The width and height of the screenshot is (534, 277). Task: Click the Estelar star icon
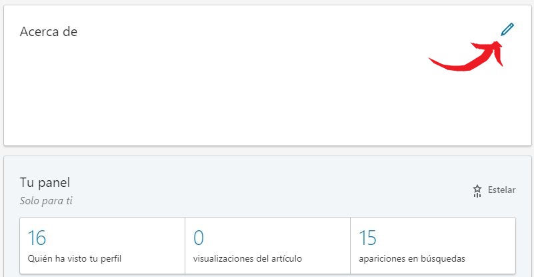[x=477, y=191]
